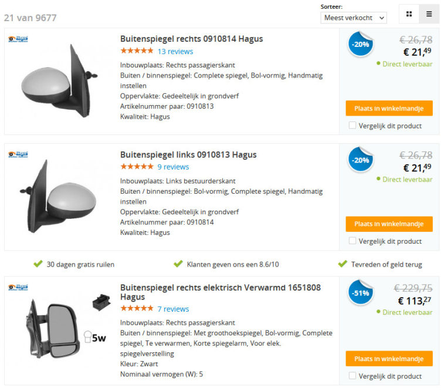Click Hagus brand logo on first product

coord(18,39)
